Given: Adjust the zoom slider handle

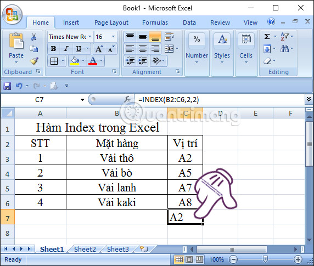Looking at the screenshot, I should 265,259.
